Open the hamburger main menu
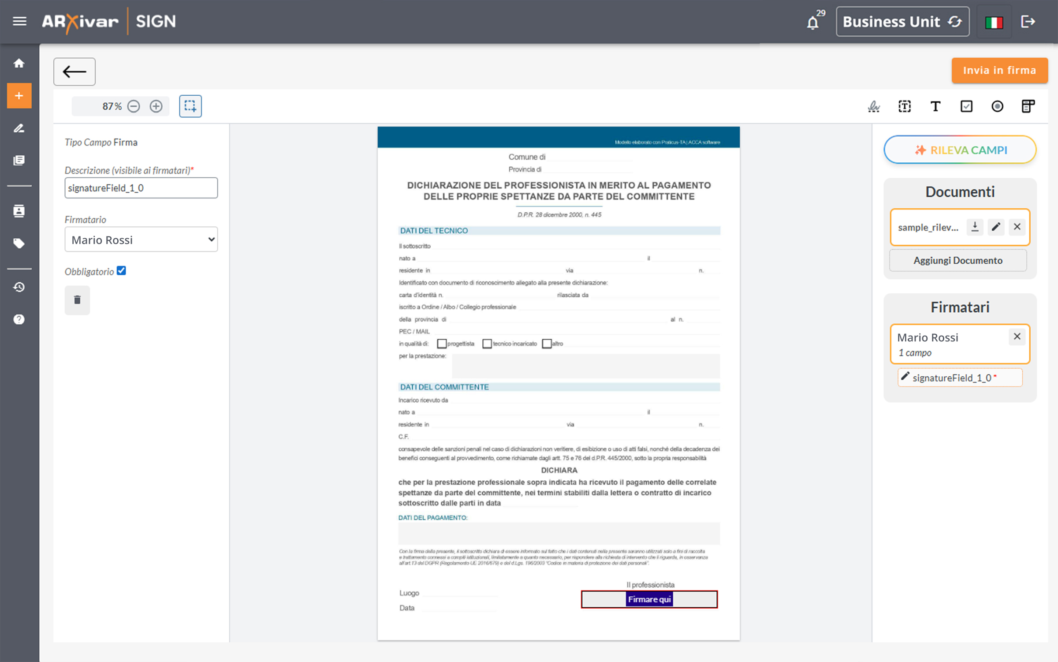This screenshot has width=1058, height=662. pyautogui.click(x=19, y=21)
